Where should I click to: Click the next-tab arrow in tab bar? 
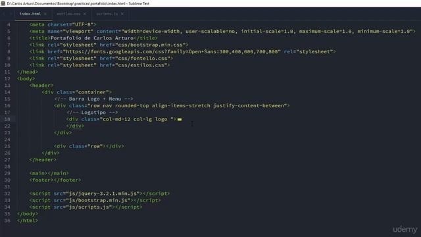pyautogui.click(x=11, y=14)
